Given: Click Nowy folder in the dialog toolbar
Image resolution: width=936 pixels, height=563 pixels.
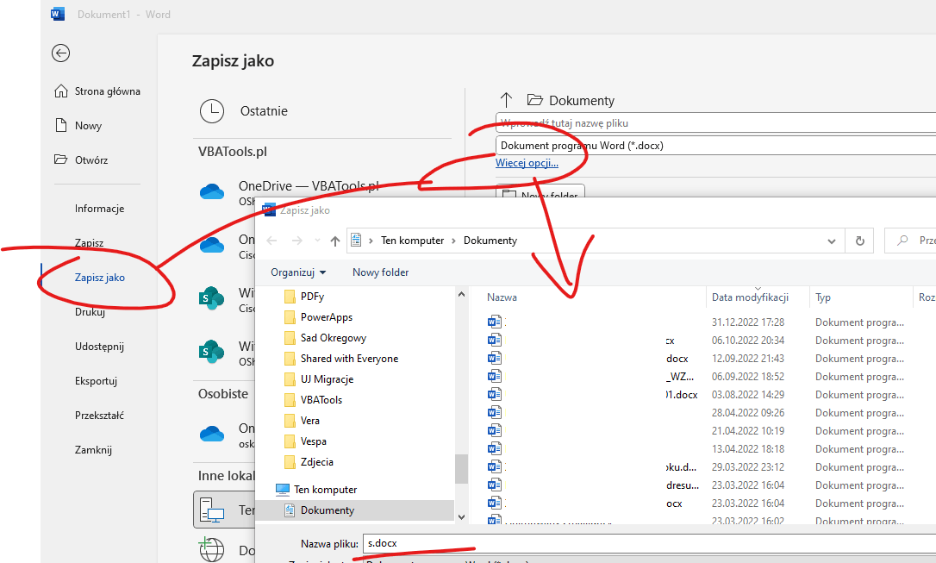Looking at the screenshot, I should [x=380, y=272].
